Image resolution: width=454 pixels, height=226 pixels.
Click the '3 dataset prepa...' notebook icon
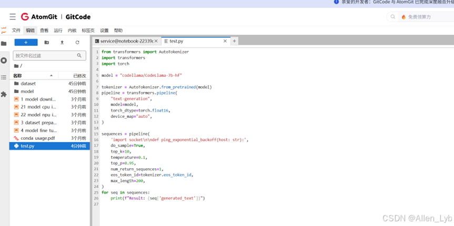point(16,122)
